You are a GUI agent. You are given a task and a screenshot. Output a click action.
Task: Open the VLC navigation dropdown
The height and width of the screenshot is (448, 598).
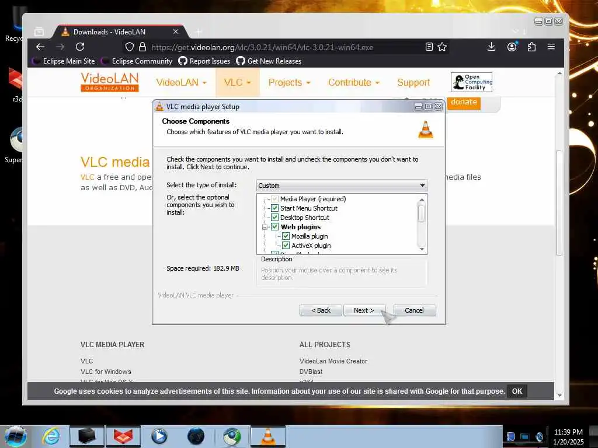(x=237, y=82)
